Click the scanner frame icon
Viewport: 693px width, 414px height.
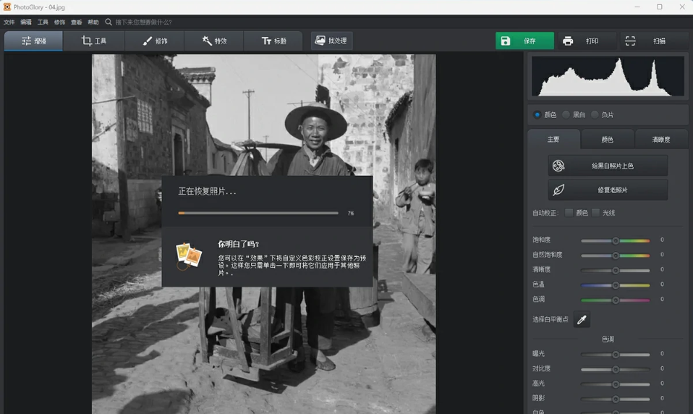(630, 41)
